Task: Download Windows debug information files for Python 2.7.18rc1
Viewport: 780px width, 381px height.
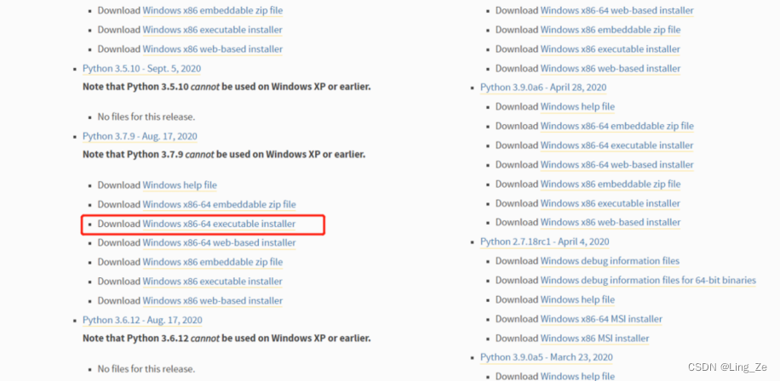Action: coord(610,261)
